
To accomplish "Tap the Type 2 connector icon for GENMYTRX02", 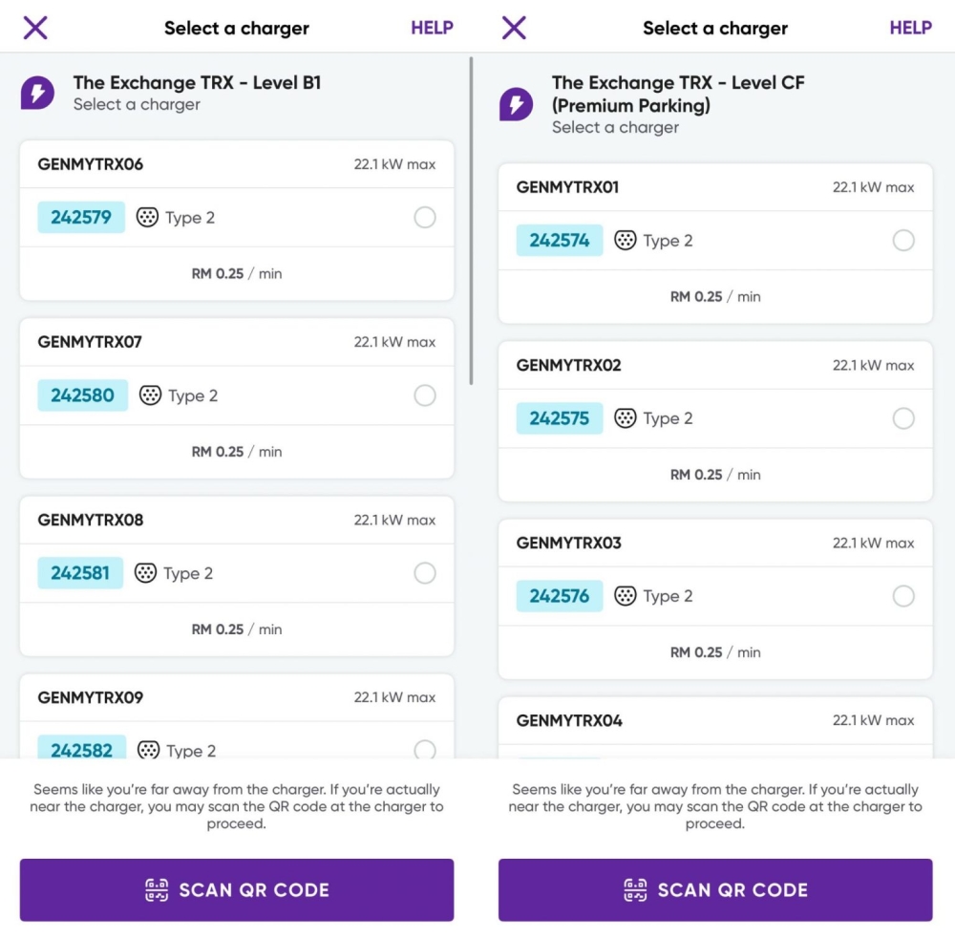I will pyautogui.click(x=625, y=418).
